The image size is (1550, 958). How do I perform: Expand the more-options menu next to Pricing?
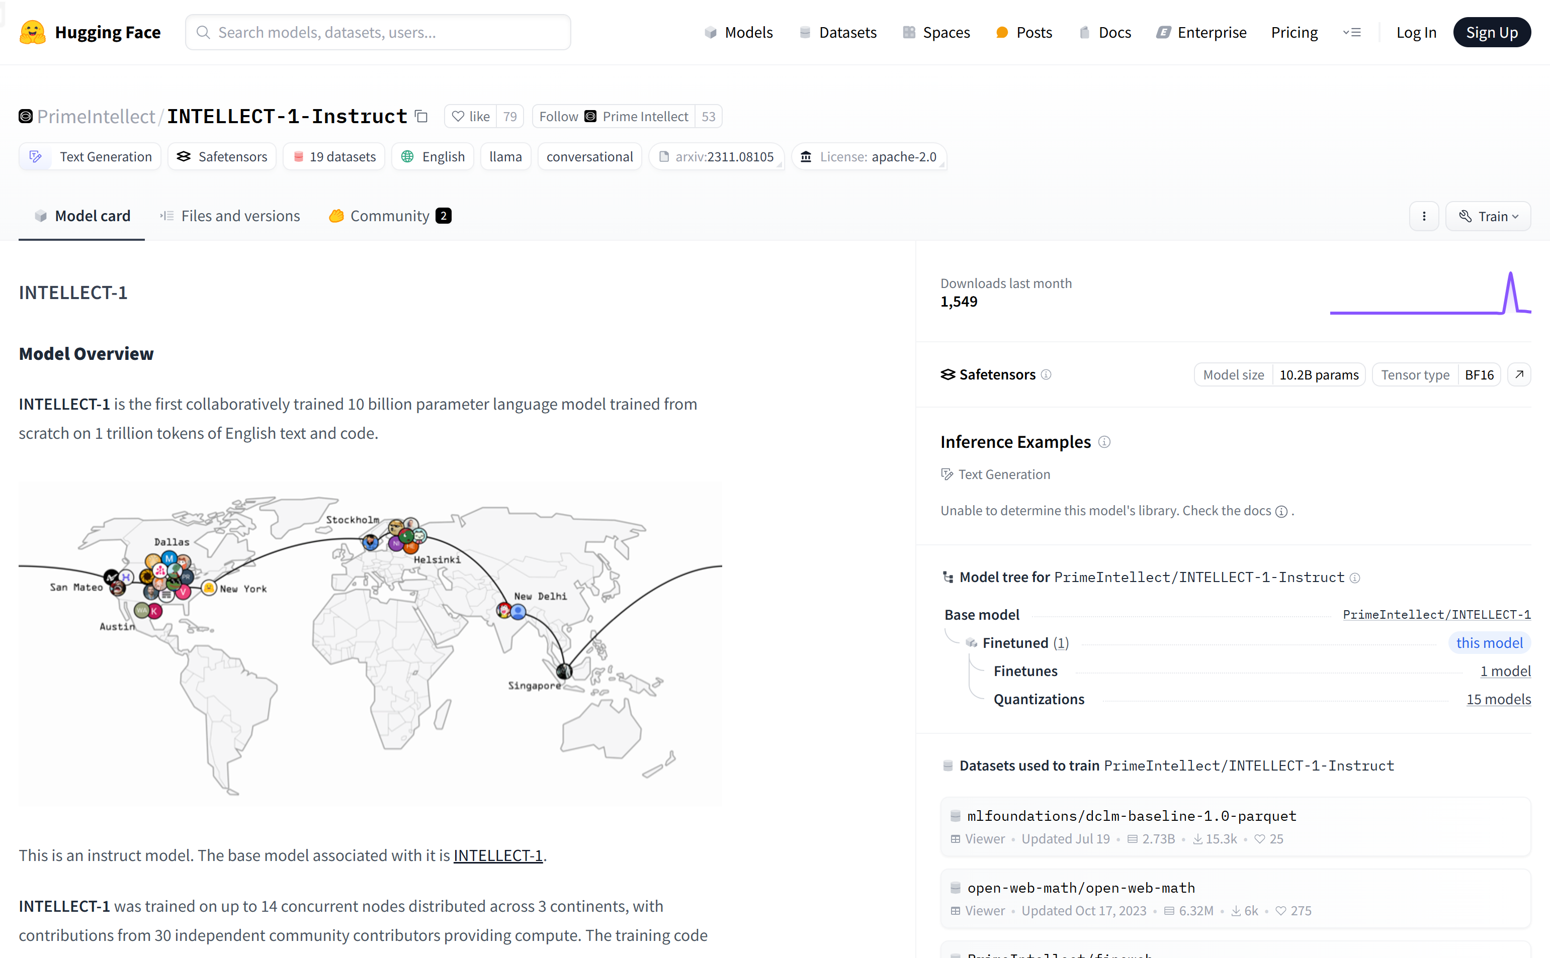(x=1351, y=32)
